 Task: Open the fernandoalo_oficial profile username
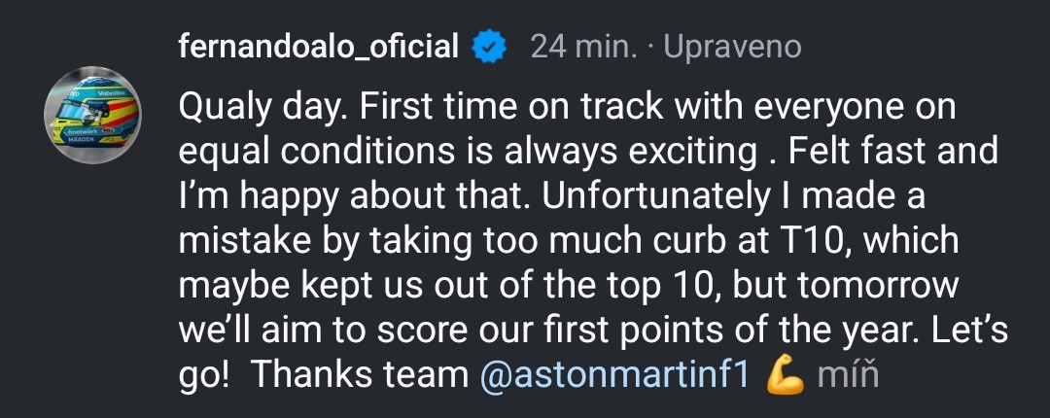point(319,48)
